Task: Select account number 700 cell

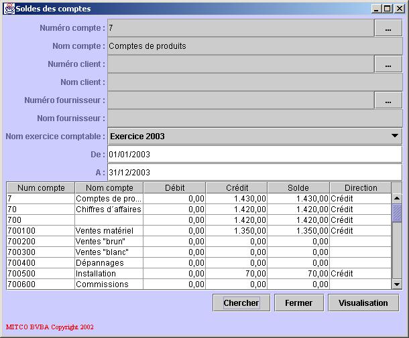Action: coord(41,220)
